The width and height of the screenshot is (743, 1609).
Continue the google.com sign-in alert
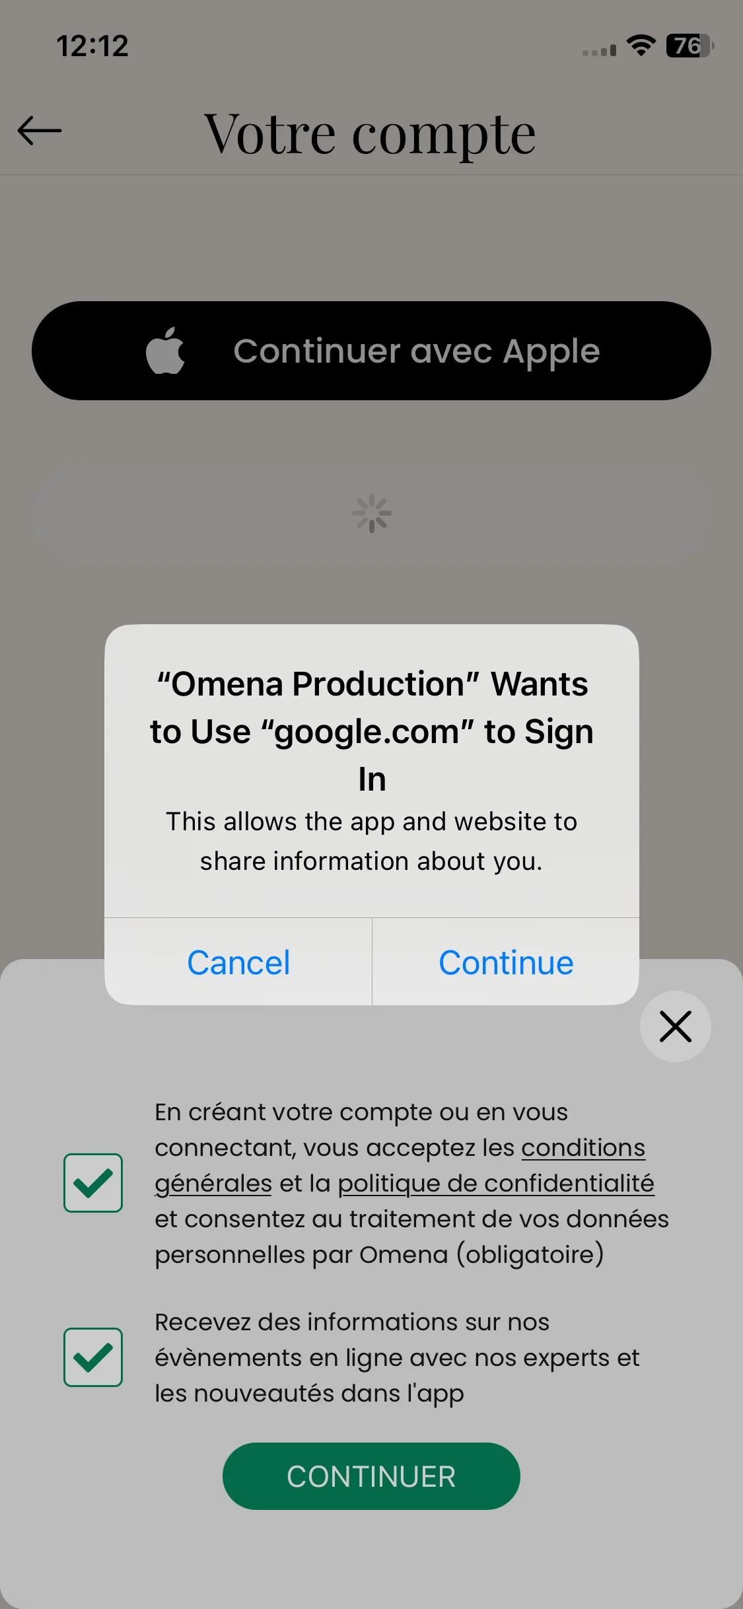coord(506,962)
